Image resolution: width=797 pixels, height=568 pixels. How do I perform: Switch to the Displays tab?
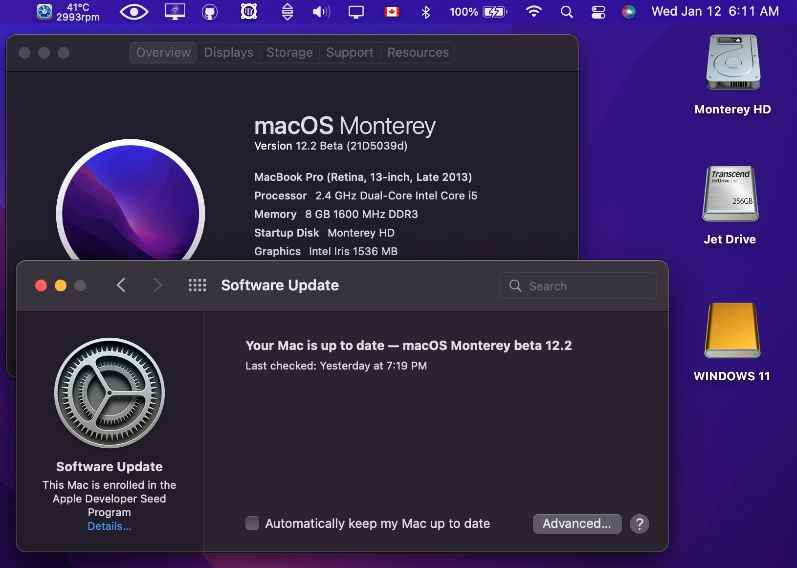pyautogui.click(x=228, y=52)
